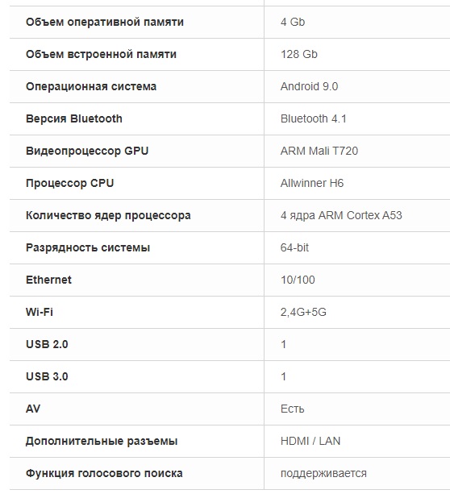The image size is (450, 494).
Task: Click the 'Дополнительные разъемы' label
Action: click(102, 441)
